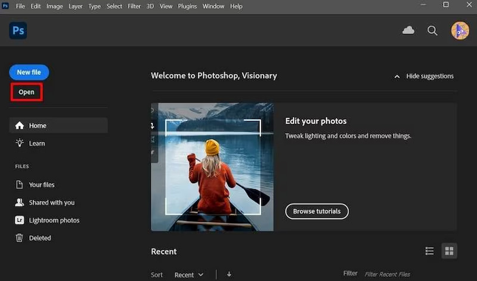Image resolution: width=477 pixels, height=281 pixels.
Task: Click the Shared with you person icon
Action: click(20, 202)
